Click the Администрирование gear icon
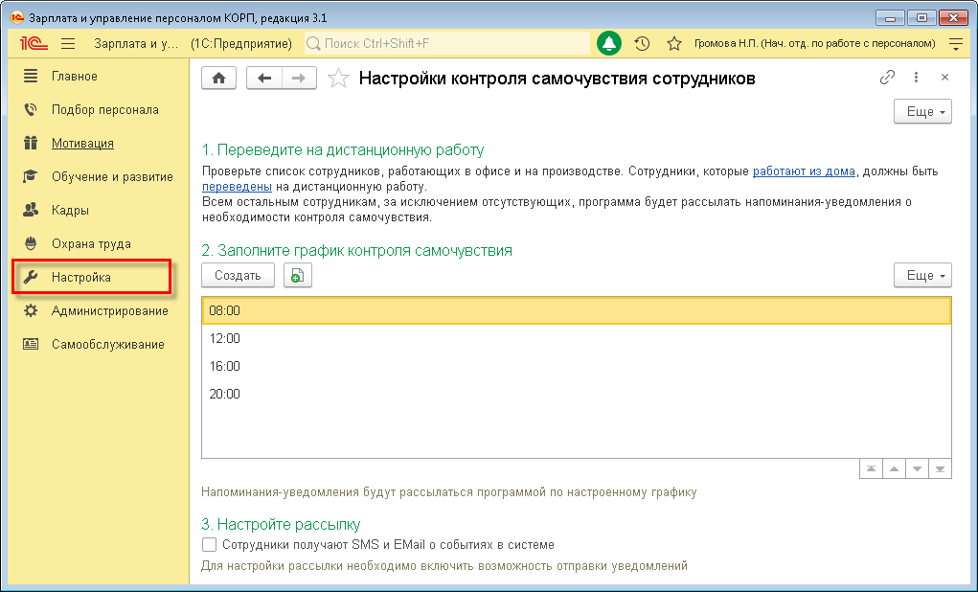This screenshot has width=978, height=592. (x=31, y=310)
